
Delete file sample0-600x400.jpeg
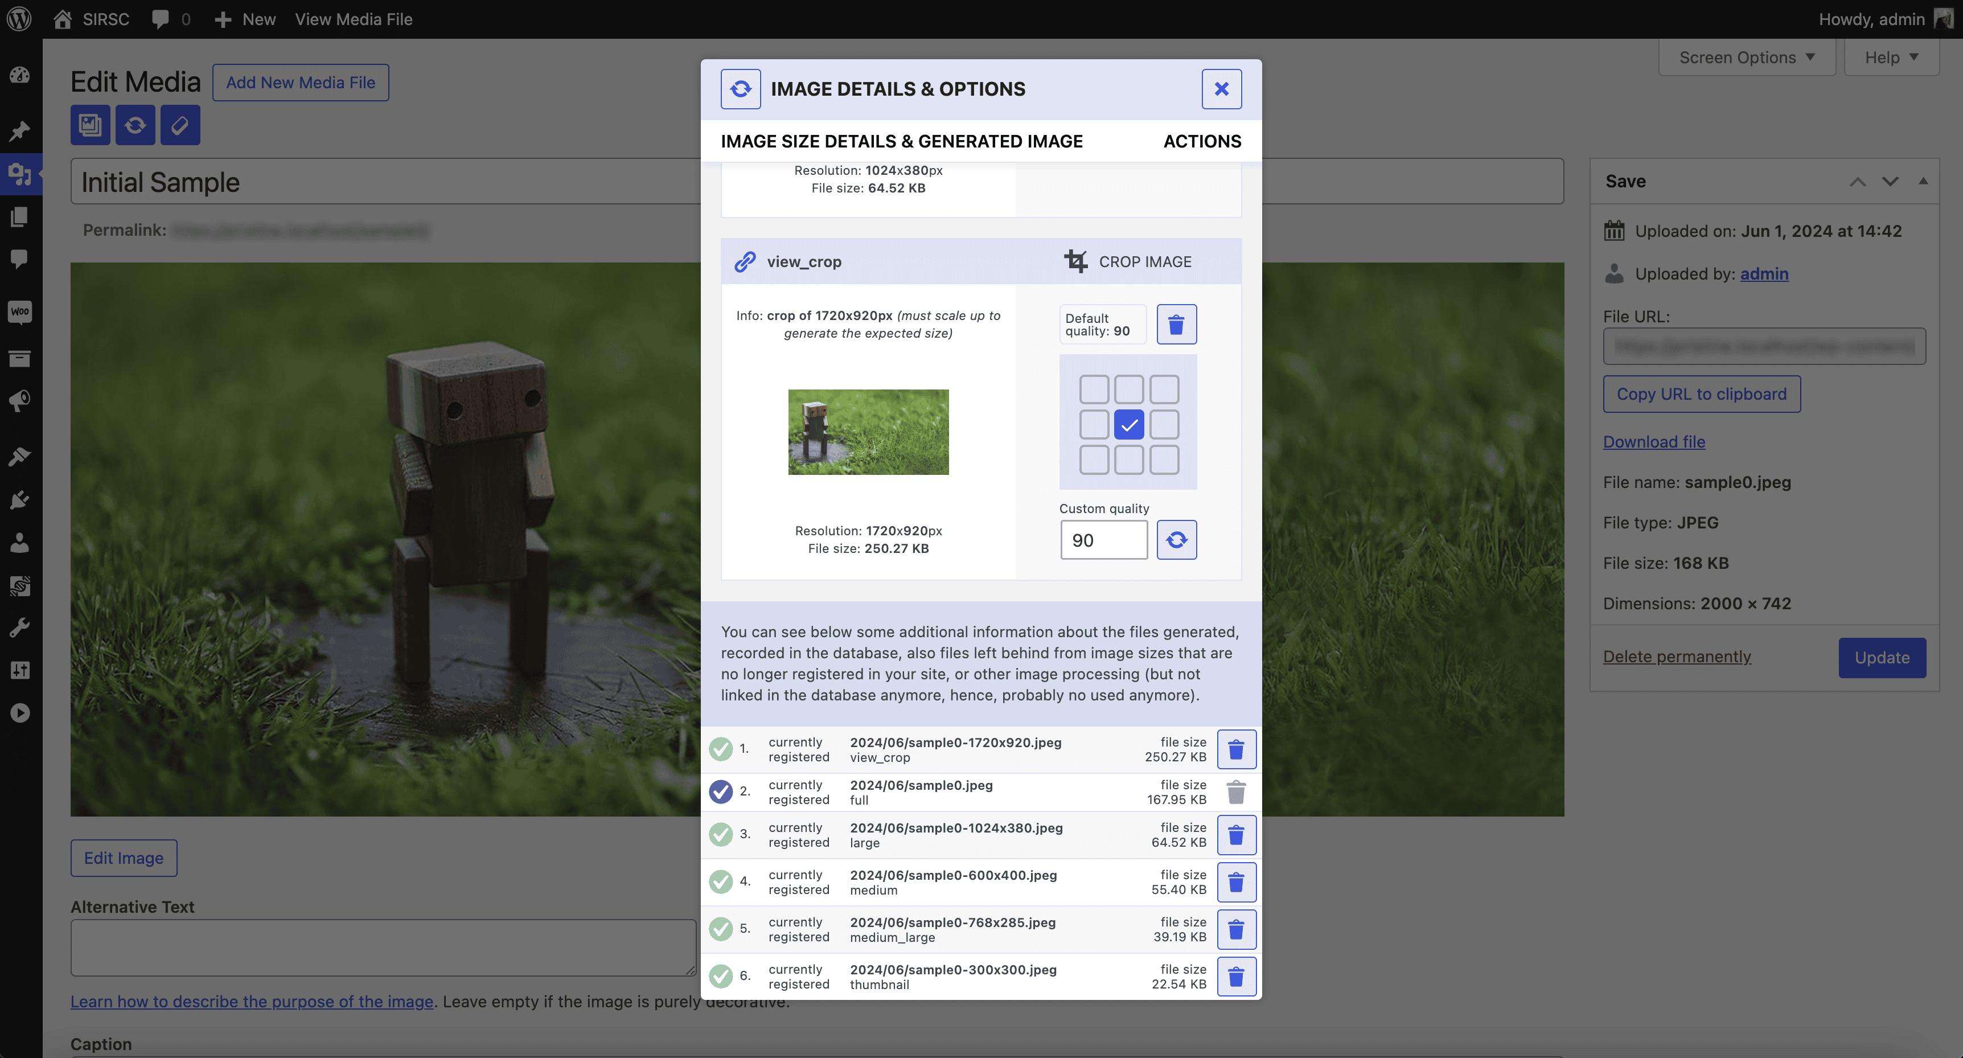click(x=1236, y=882)
